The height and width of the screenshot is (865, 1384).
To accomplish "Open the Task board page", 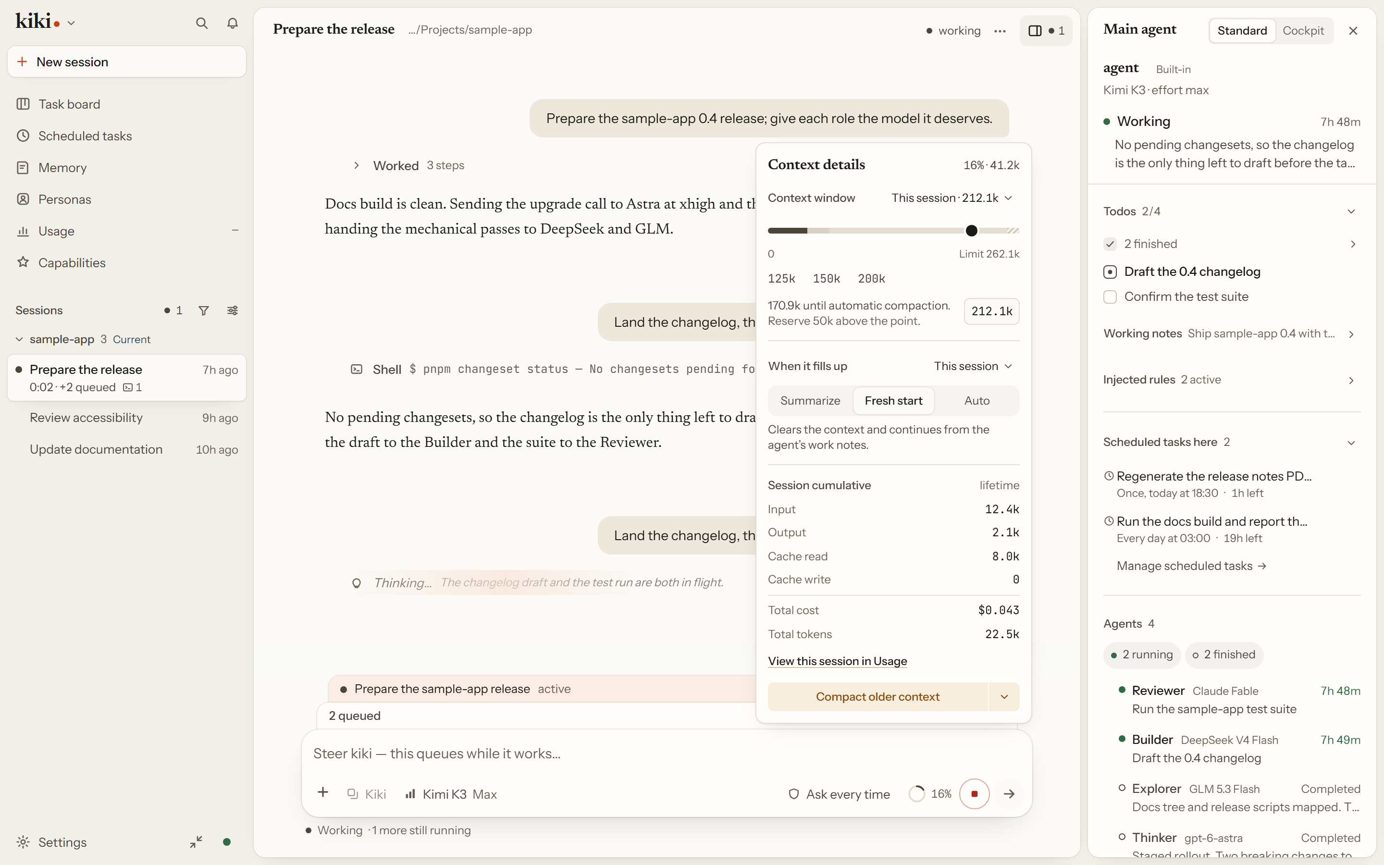I will pos(126,104).
